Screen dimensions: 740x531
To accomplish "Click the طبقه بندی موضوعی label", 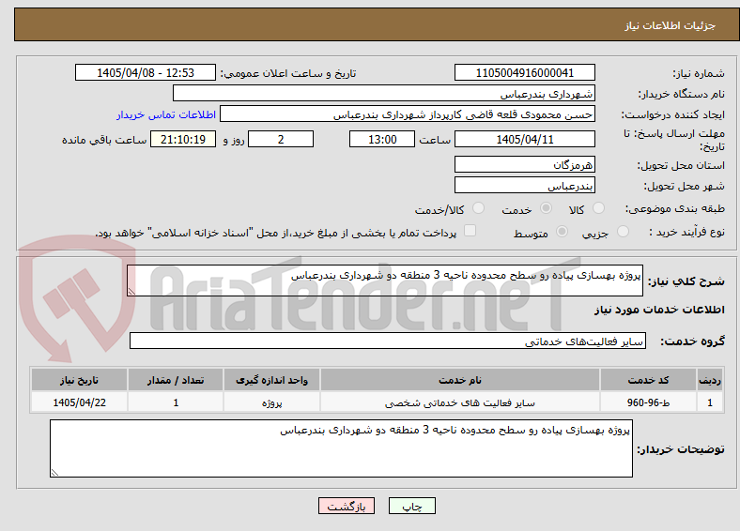I will [675, 208].
